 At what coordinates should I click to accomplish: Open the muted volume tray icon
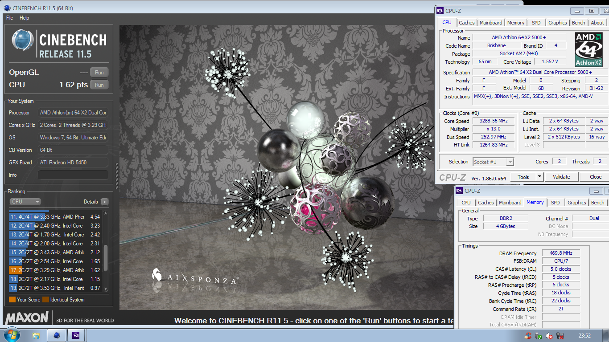point(549,336)
